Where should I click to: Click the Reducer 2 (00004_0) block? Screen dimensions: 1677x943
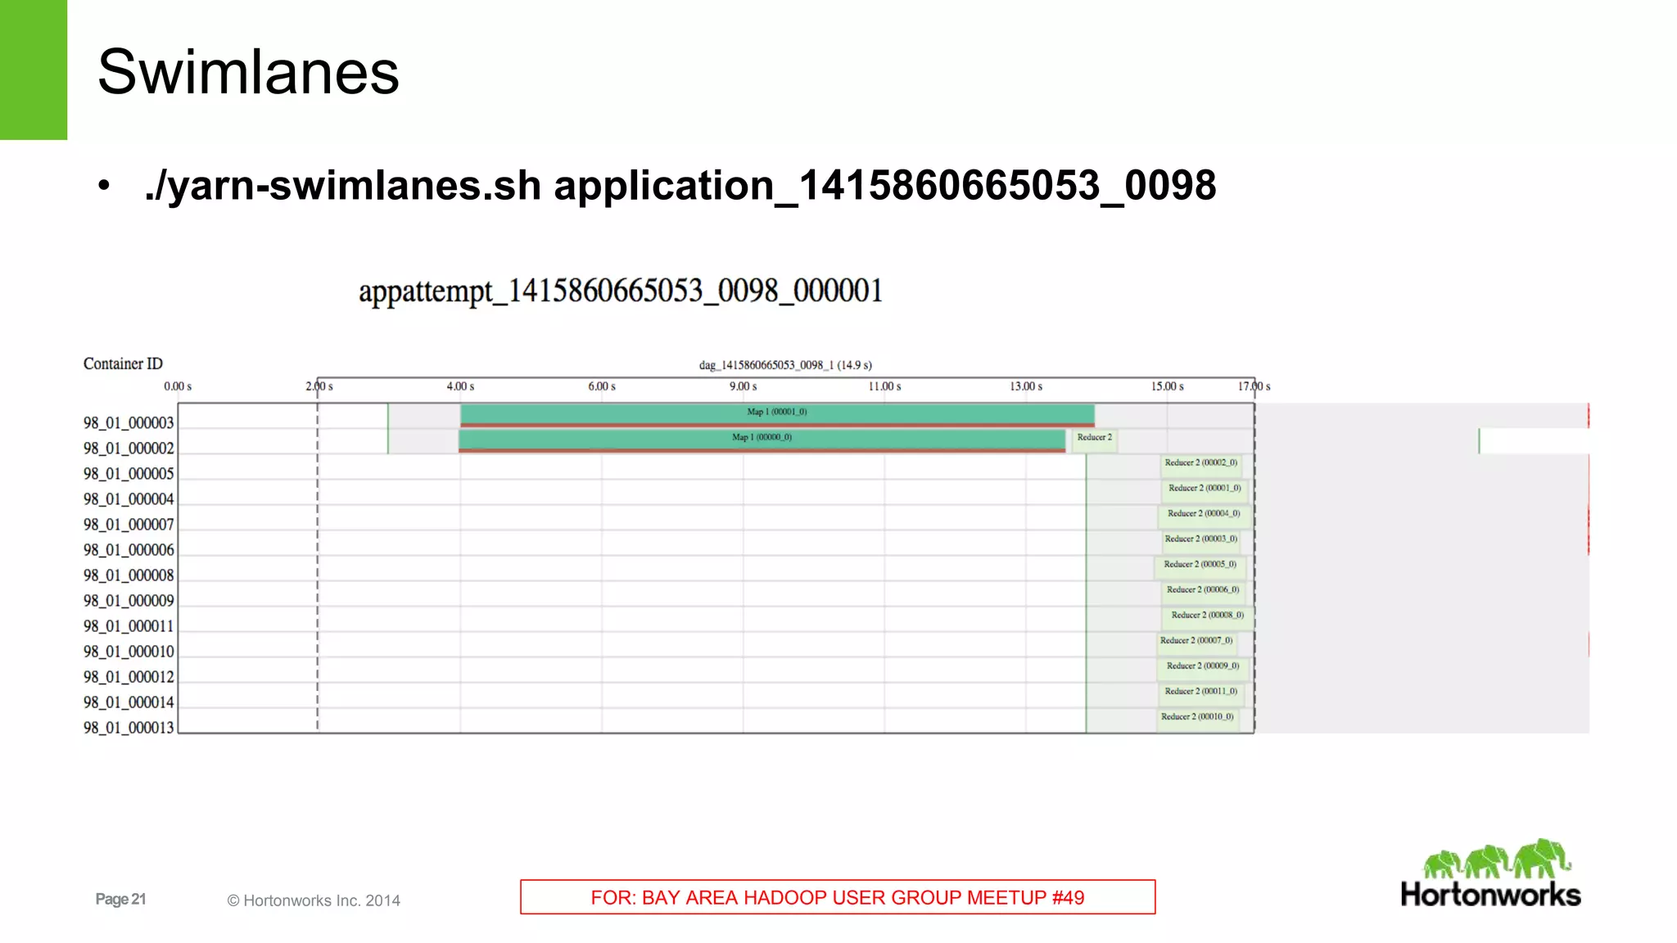[x=1203, y=516]
